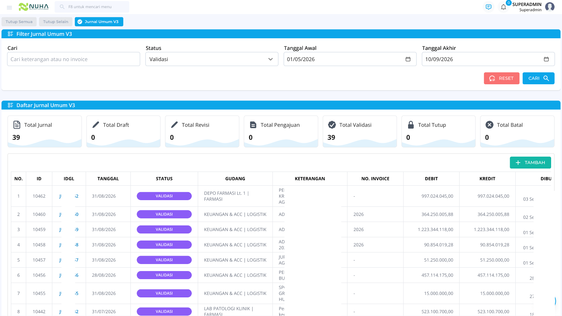562x316 pixels.
Task: Click the Filter Jurnal Umum V3 header
Action: tap(281, 34)
